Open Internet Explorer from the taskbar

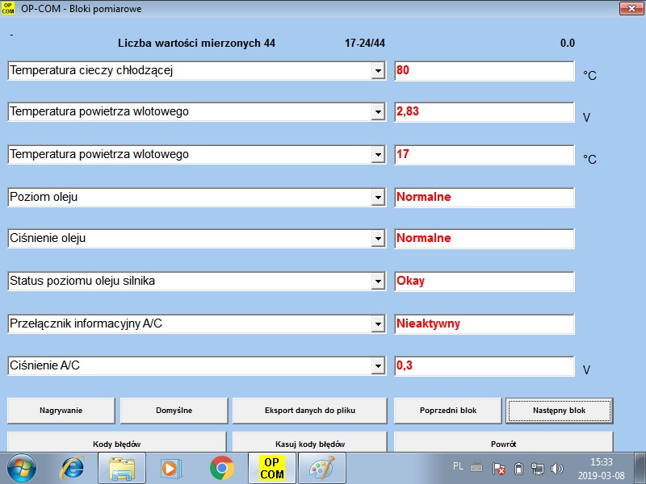pyautogui.click(x=72, y=468)
